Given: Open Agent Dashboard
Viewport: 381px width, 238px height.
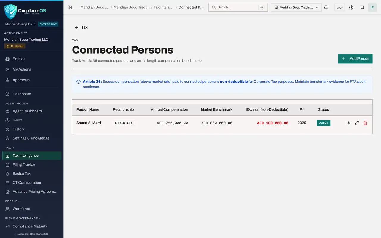Looking at the screenshot, I should click(x=32, y=111).
